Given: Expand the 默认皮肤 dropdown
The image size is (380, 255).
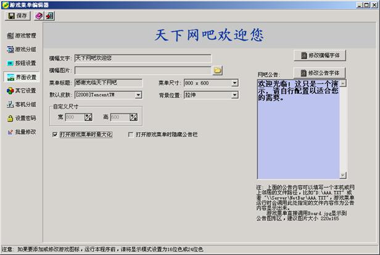Looking at the screenshot, I should [138, 95].
